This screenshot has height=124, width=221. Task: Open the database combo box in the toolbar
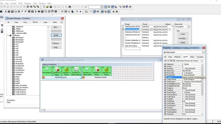[96, 7]
